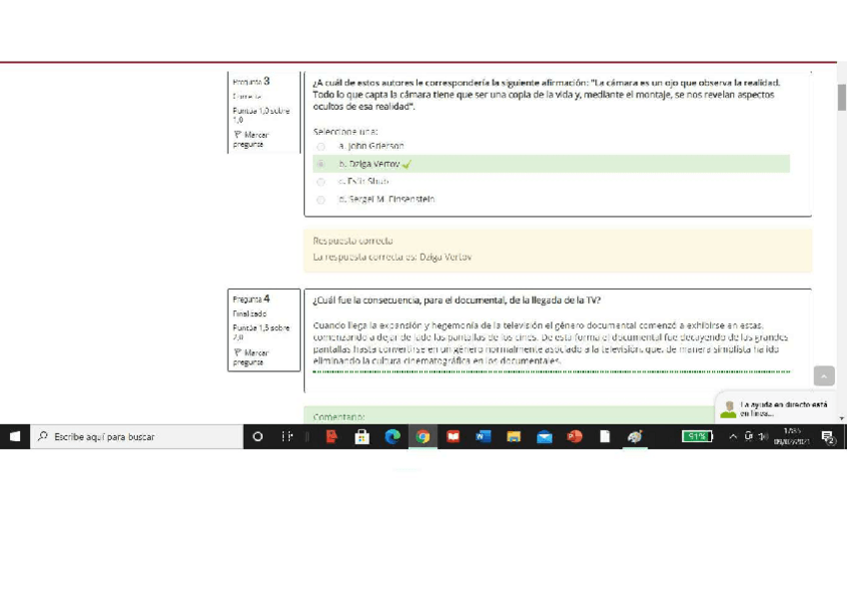Open PowerPoint from the taskbar
The width and height of the screenshot is (847, 598).
coord(574,436)
